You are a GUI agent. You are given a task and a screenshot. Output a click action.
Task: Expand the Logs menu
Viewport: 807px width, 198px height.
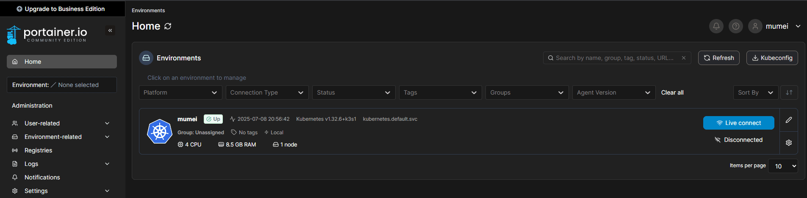[x=62, y=164]
